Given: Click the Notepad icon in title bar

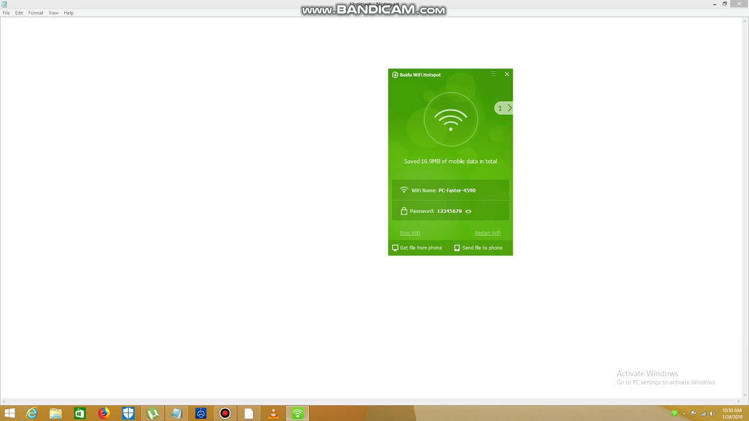Looking at the screenshot, I should tap(5, 4).
